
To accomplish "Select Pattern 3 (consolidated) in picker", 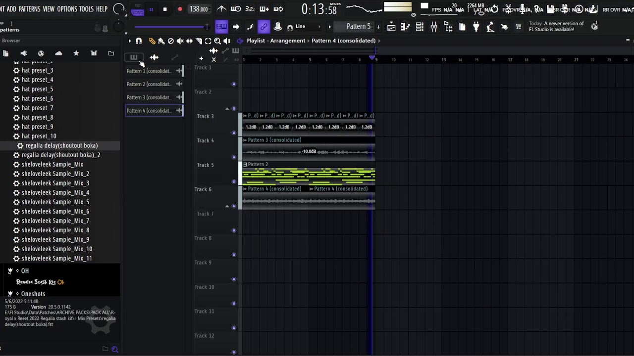I will (155, 97).
